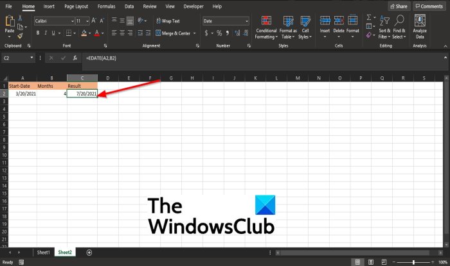Align text to the right

click(130, 33)
